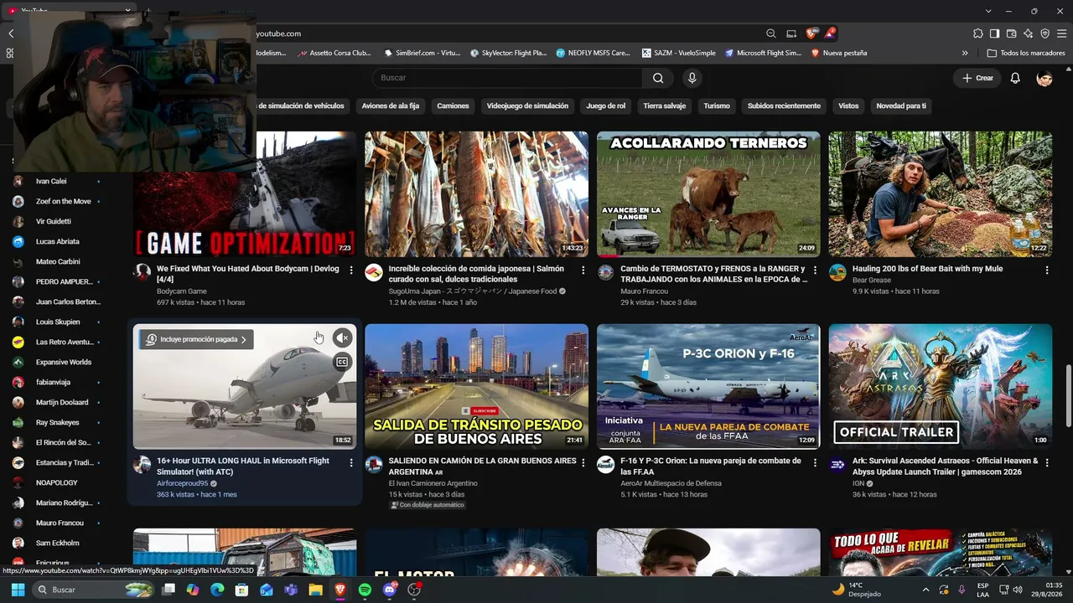Open the 'Todos los marcadores' bookmarks folder
The image size is (1073, 603).
(1026, 53)
